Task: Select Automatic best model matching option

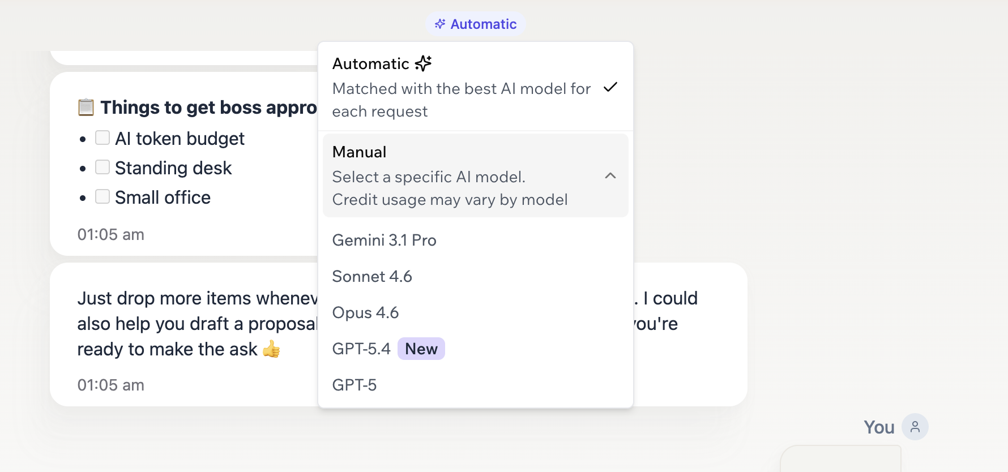Action: (476, 87)
